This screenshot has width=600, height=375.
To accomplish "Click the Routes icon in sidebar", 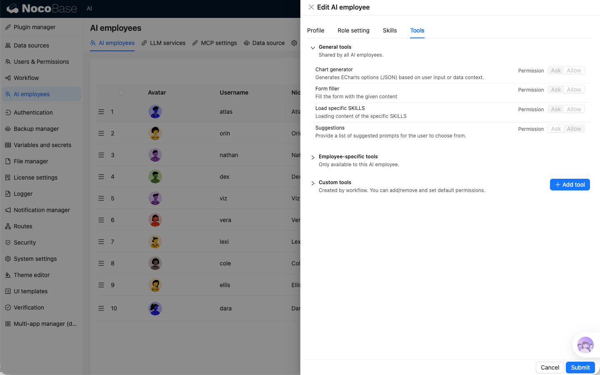I will (x=8, y=226).
